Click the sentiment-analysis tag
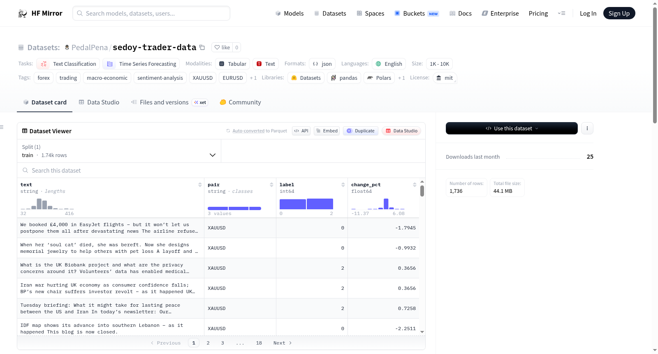The height and width of the screenshot is (354, 658). click(160, 78)
